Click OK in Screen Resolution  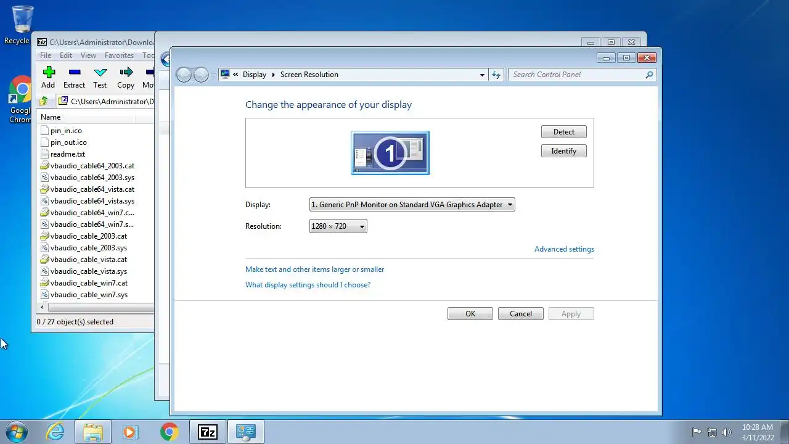coord(470,314)
